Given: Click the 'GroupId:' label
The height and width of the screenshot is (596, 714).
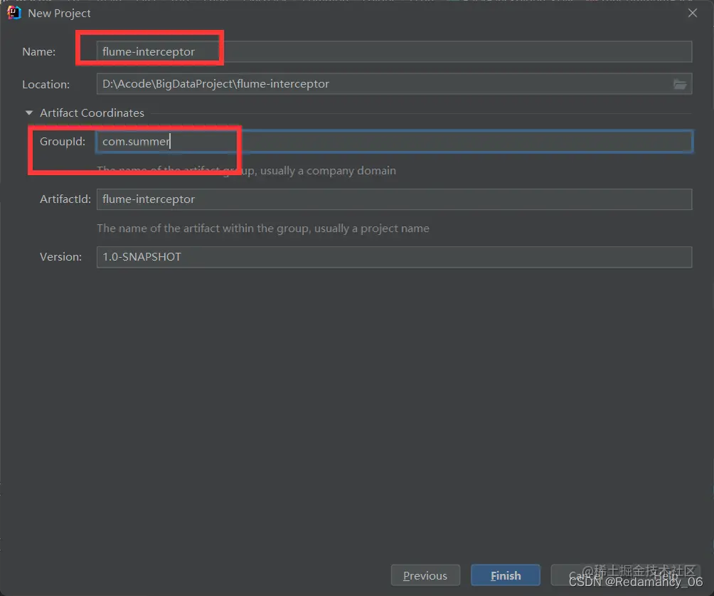Looking at the screenshot, I should (63, 142).
